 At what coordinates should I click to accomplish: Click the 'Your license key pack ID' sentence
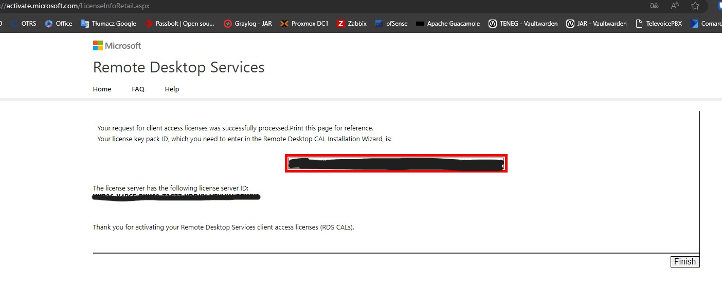[x=244, y=139]
